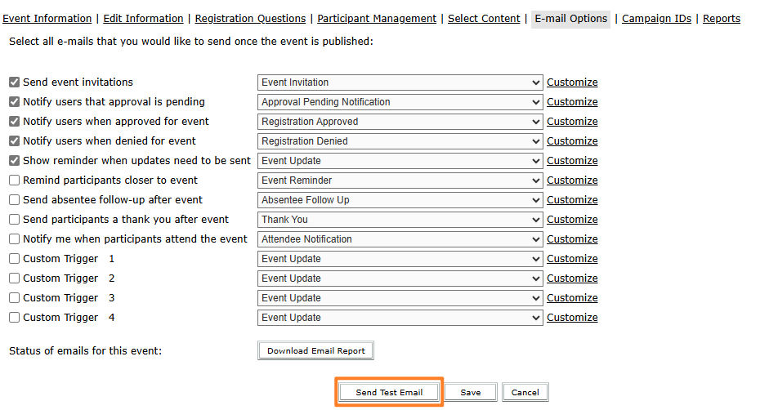This screenshot has height=410, width=778.
Task: Check Notify me when participants attend
Action: coord(15,239)
